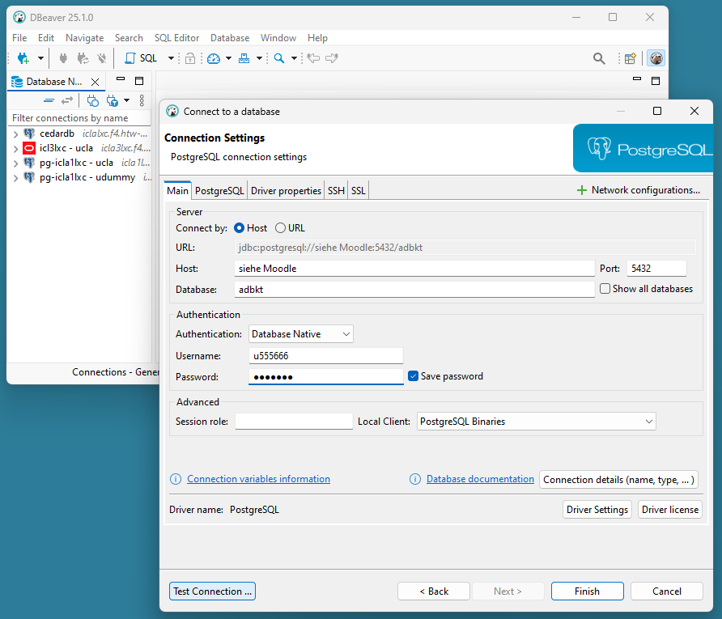Switch to the SSL tab

pyautogui.click(x=359, y=190)
